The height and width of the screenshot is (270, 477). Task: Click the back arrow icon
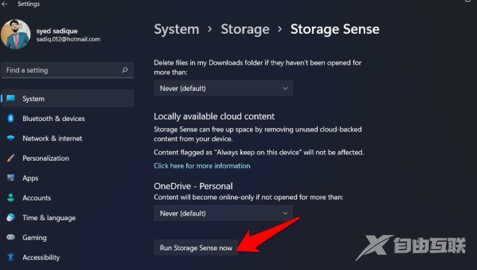(x=5, y=4)
